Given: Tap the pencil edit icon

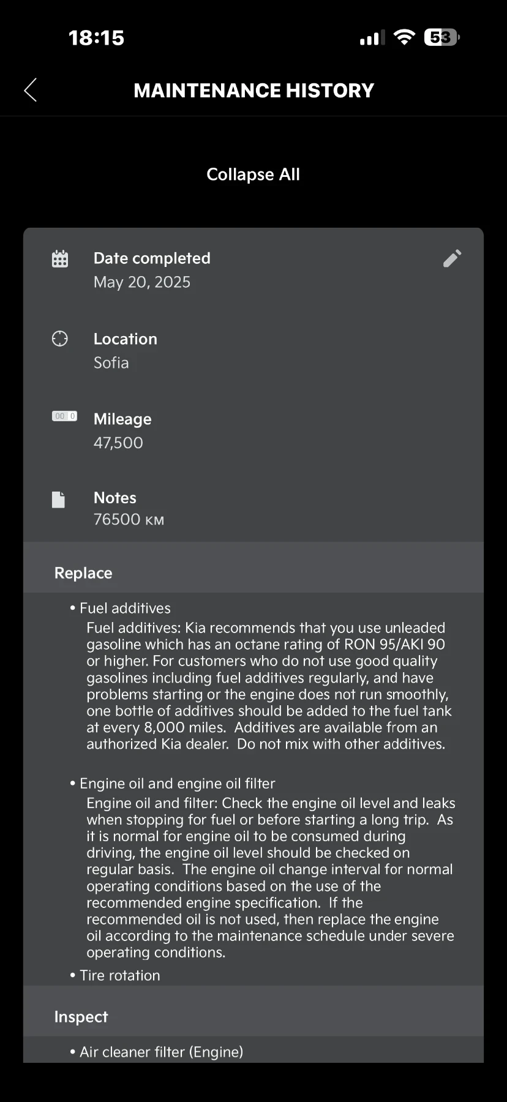Looking at the screenshot, I should click(x=452, y=258).
